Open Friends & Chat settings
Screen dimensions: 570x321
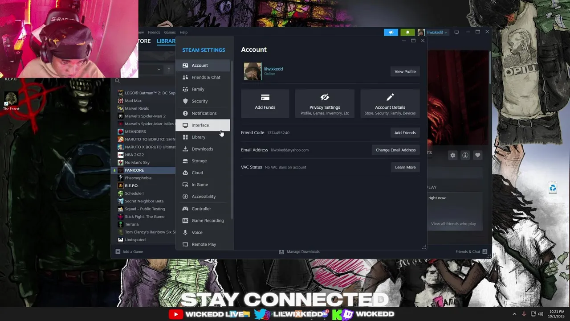(x=203, y=77)
